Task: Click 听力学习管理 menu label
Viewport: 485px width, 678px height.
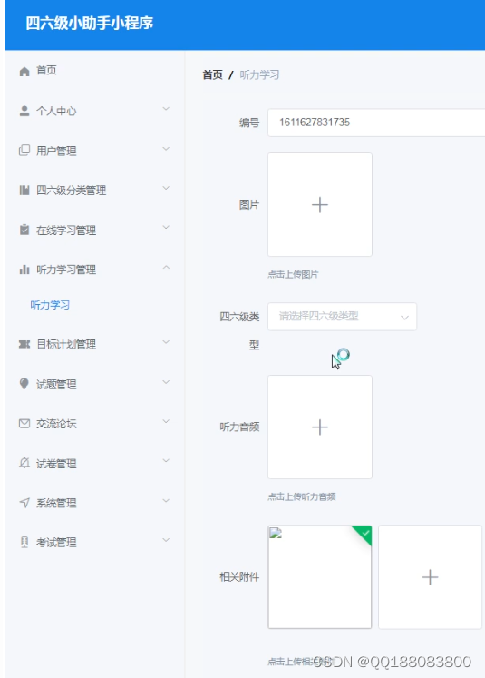Action: [66, 270]
